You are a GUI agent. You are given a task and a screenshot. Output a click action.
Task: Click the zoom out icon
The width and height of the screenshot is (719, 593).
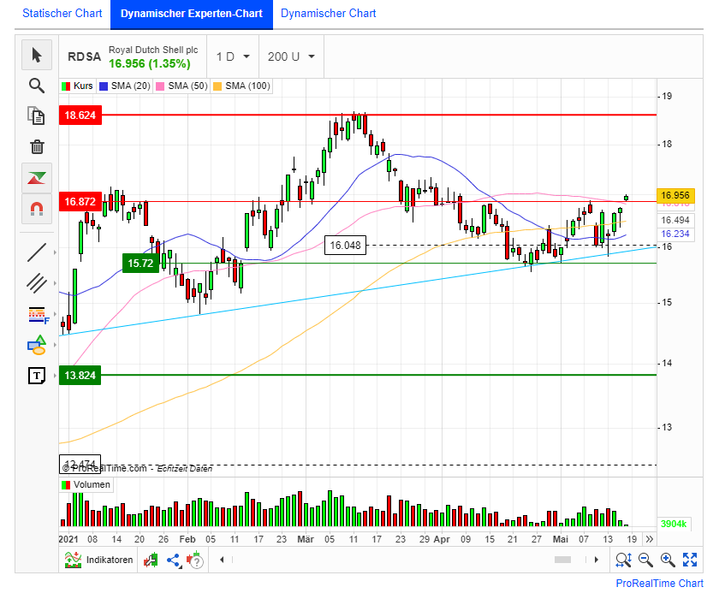coord(645,560)
